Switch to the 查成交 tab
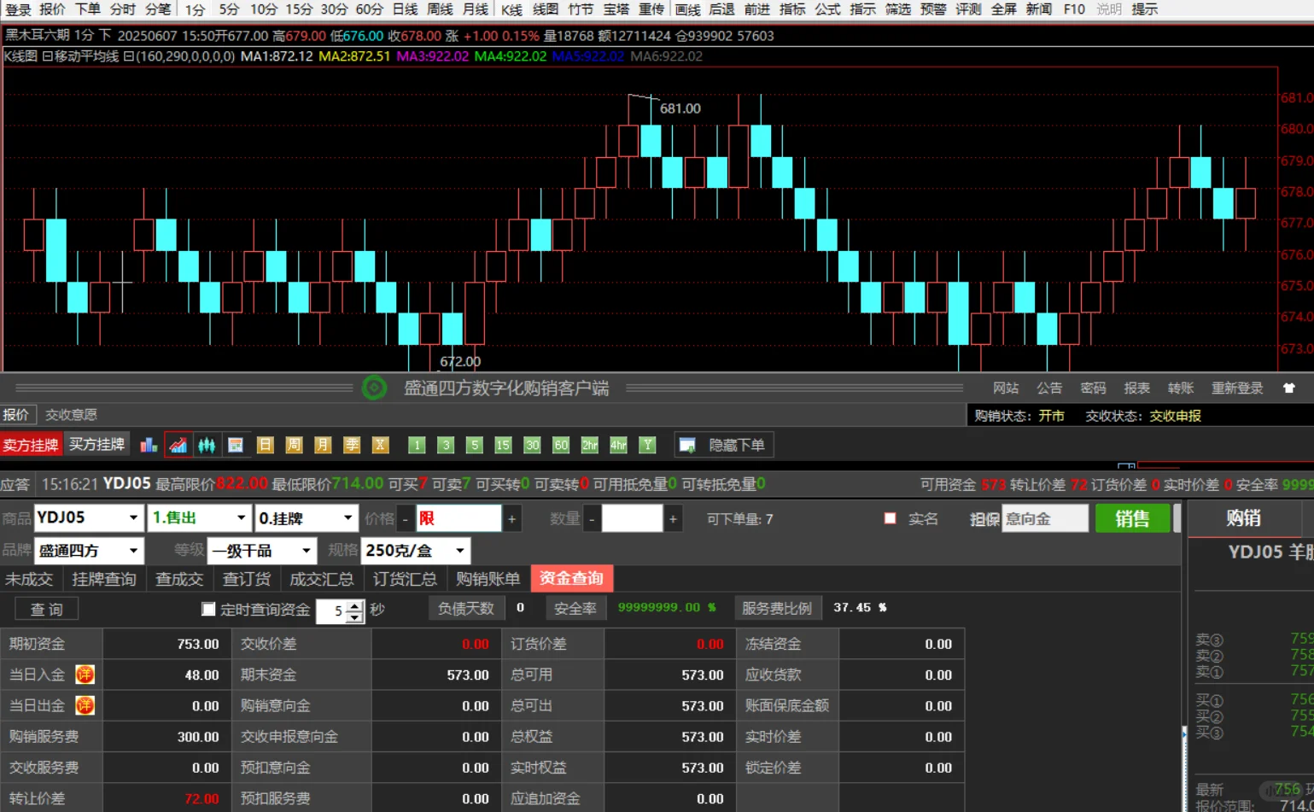Viewport: 1314px width, 812px height. (x=179, y=579)
